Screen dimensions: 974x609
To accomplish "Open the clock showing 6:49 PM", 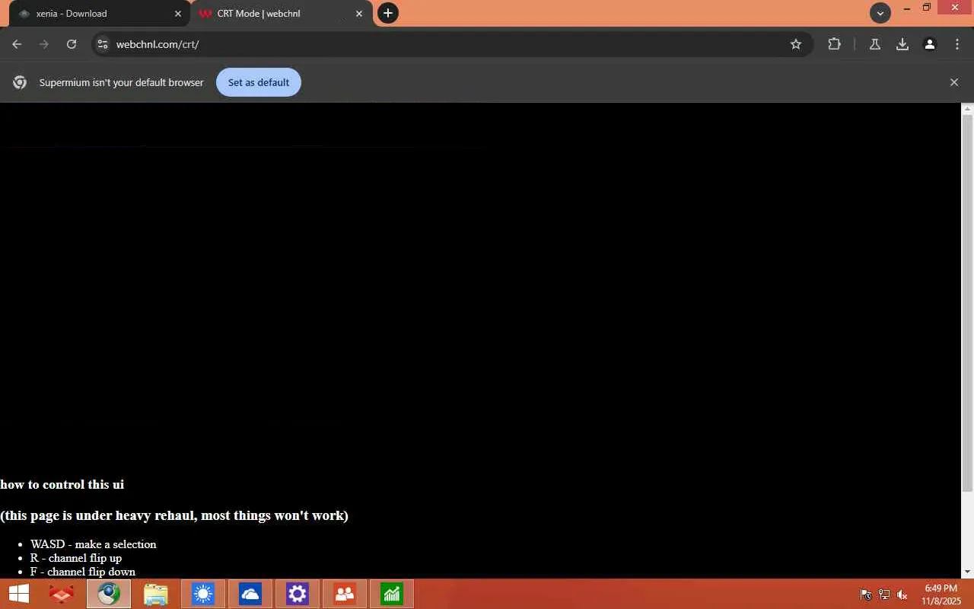I will 941,595.
